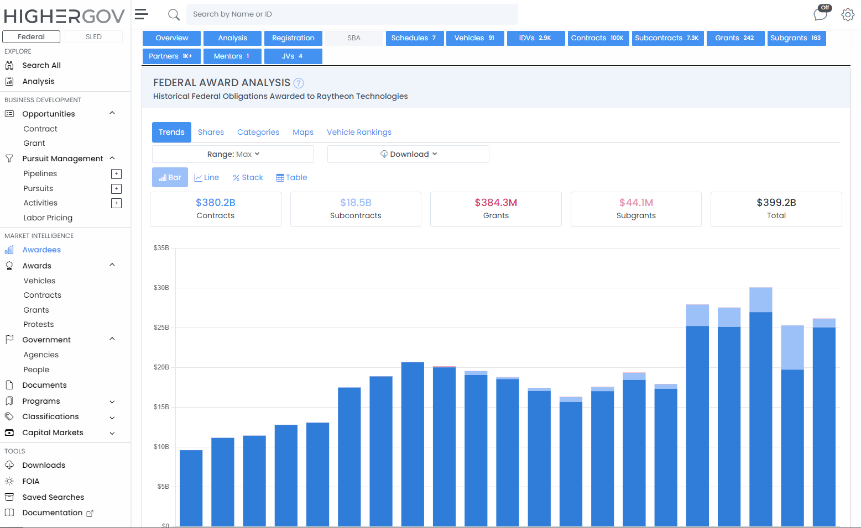Click the hamburger menu icon
Screen dimensions: 861x528
click(x=142, y=14)
